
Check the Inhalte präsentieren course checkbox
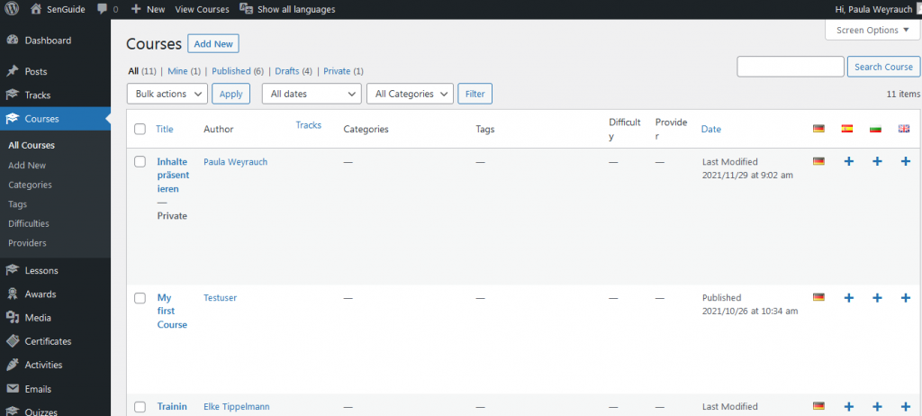pos(140,161)
